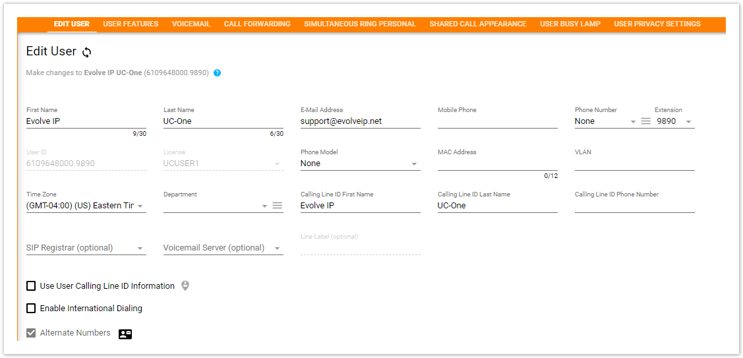Viewport: 743px width, 358px height.
Task: Go to User Privacy Settings tab
Action: pos(657,24)
